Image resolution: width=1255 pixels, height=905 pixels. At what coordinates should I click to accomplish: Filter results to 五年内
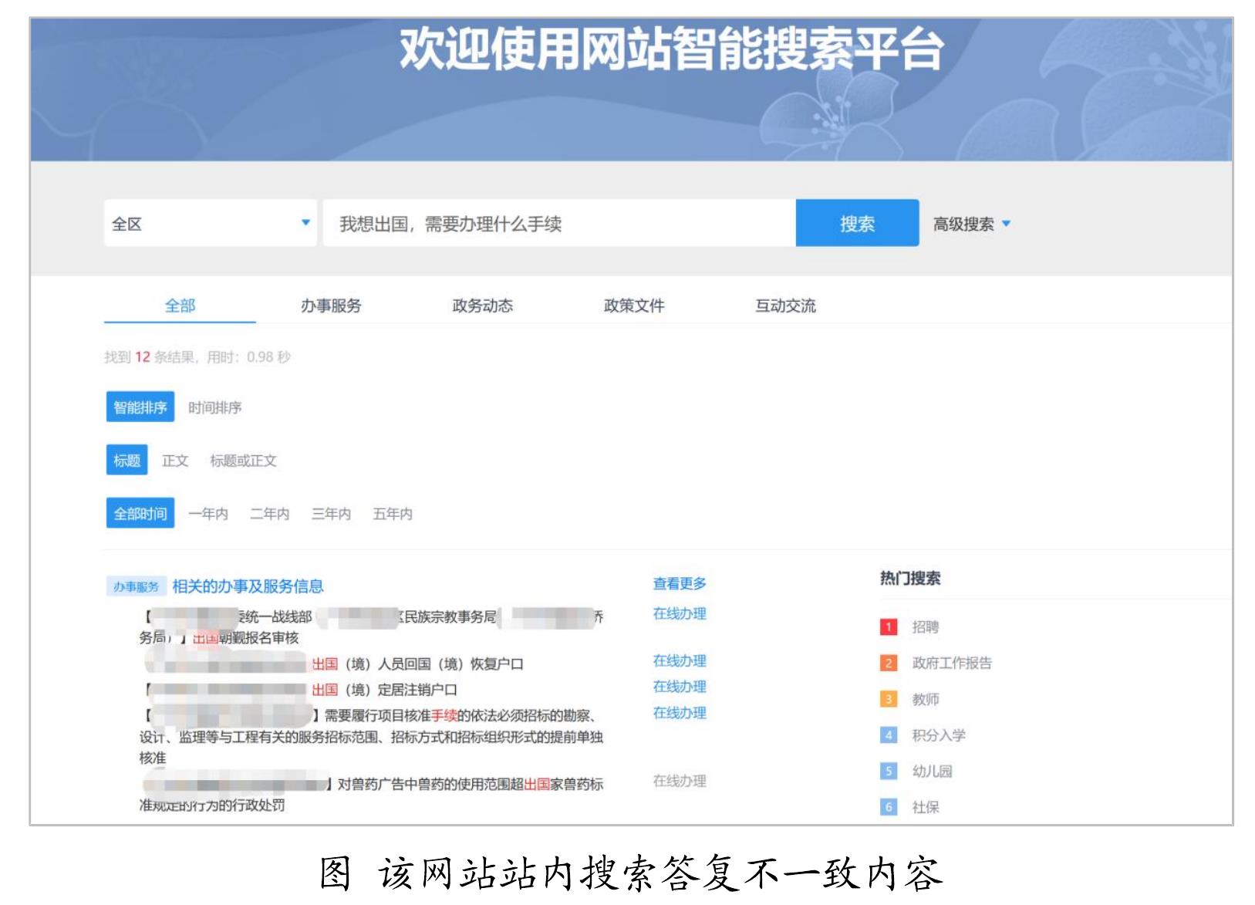(x=393, y=514)
